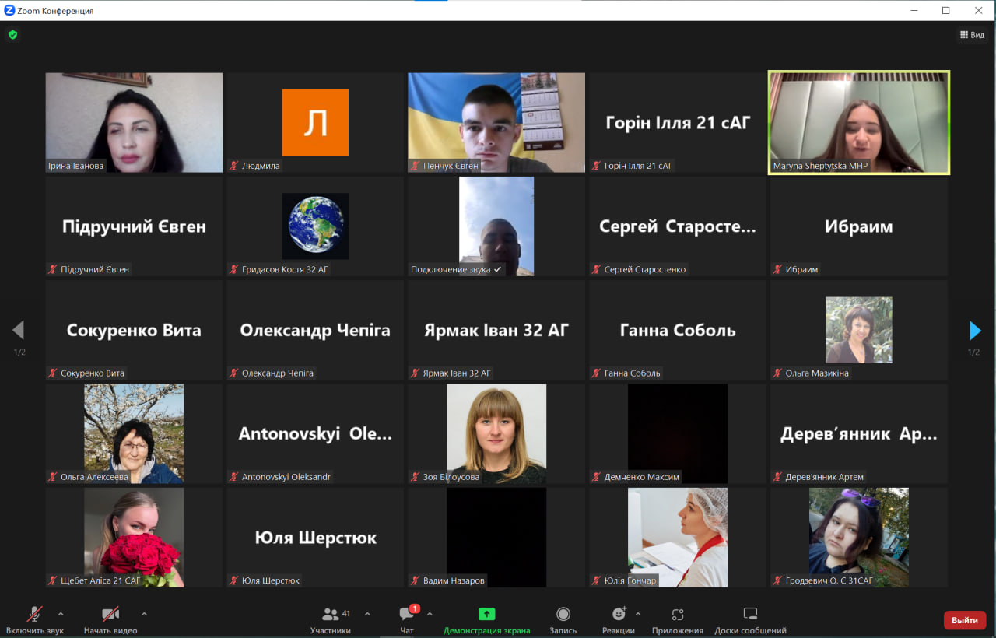
Task: Click muted mic icon beside Юля Шерстюк
Action: pos(234,580)
